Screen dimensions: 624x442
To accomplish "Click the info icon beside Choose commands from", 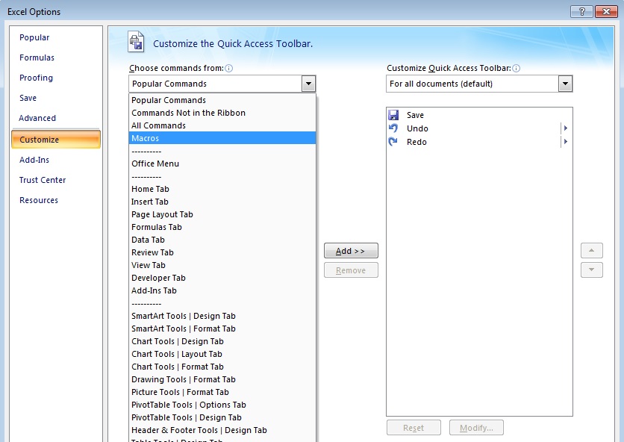I will click(x=229, y=69).
